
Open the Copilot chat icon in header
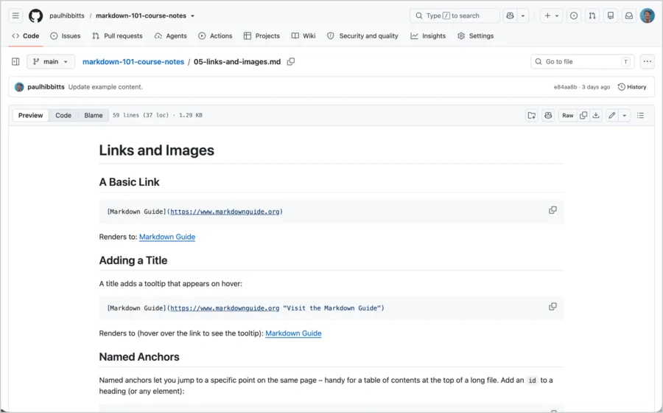pyautogui.click(x=510, y=15)
